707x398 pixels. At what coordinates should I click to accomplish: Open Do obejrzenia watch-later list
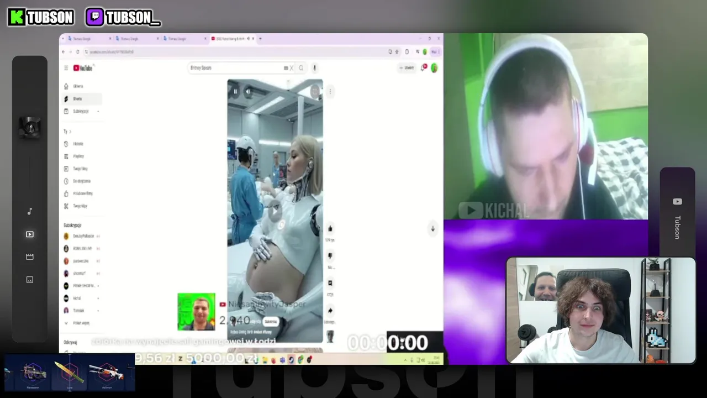81,181
